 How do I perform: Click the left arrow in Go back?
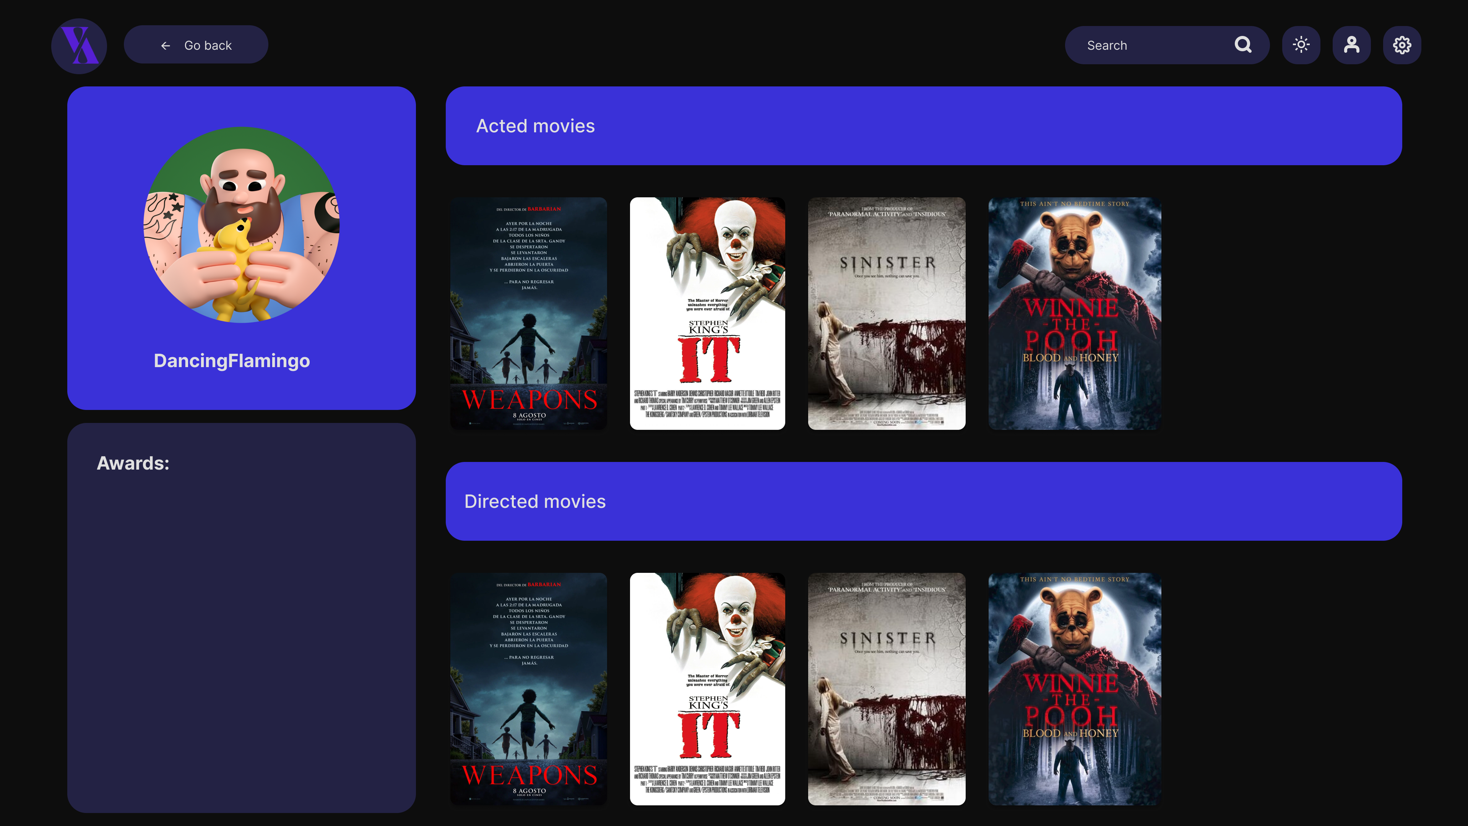coord(166,46)
